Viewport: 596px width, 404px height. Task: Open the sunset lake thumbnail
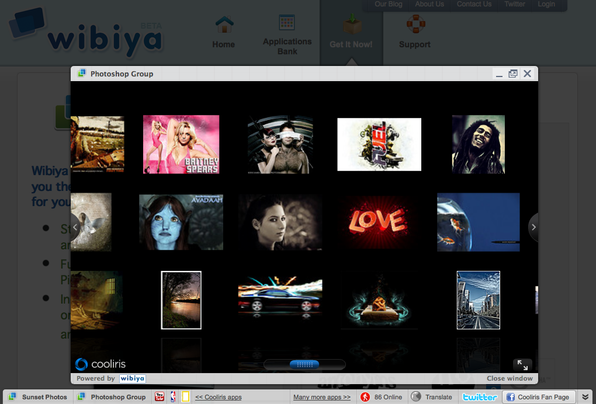pos(181,300)
